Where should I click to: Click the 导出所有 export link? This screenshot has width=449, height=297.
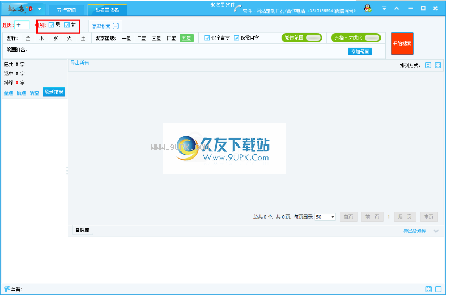pos(79,62)
